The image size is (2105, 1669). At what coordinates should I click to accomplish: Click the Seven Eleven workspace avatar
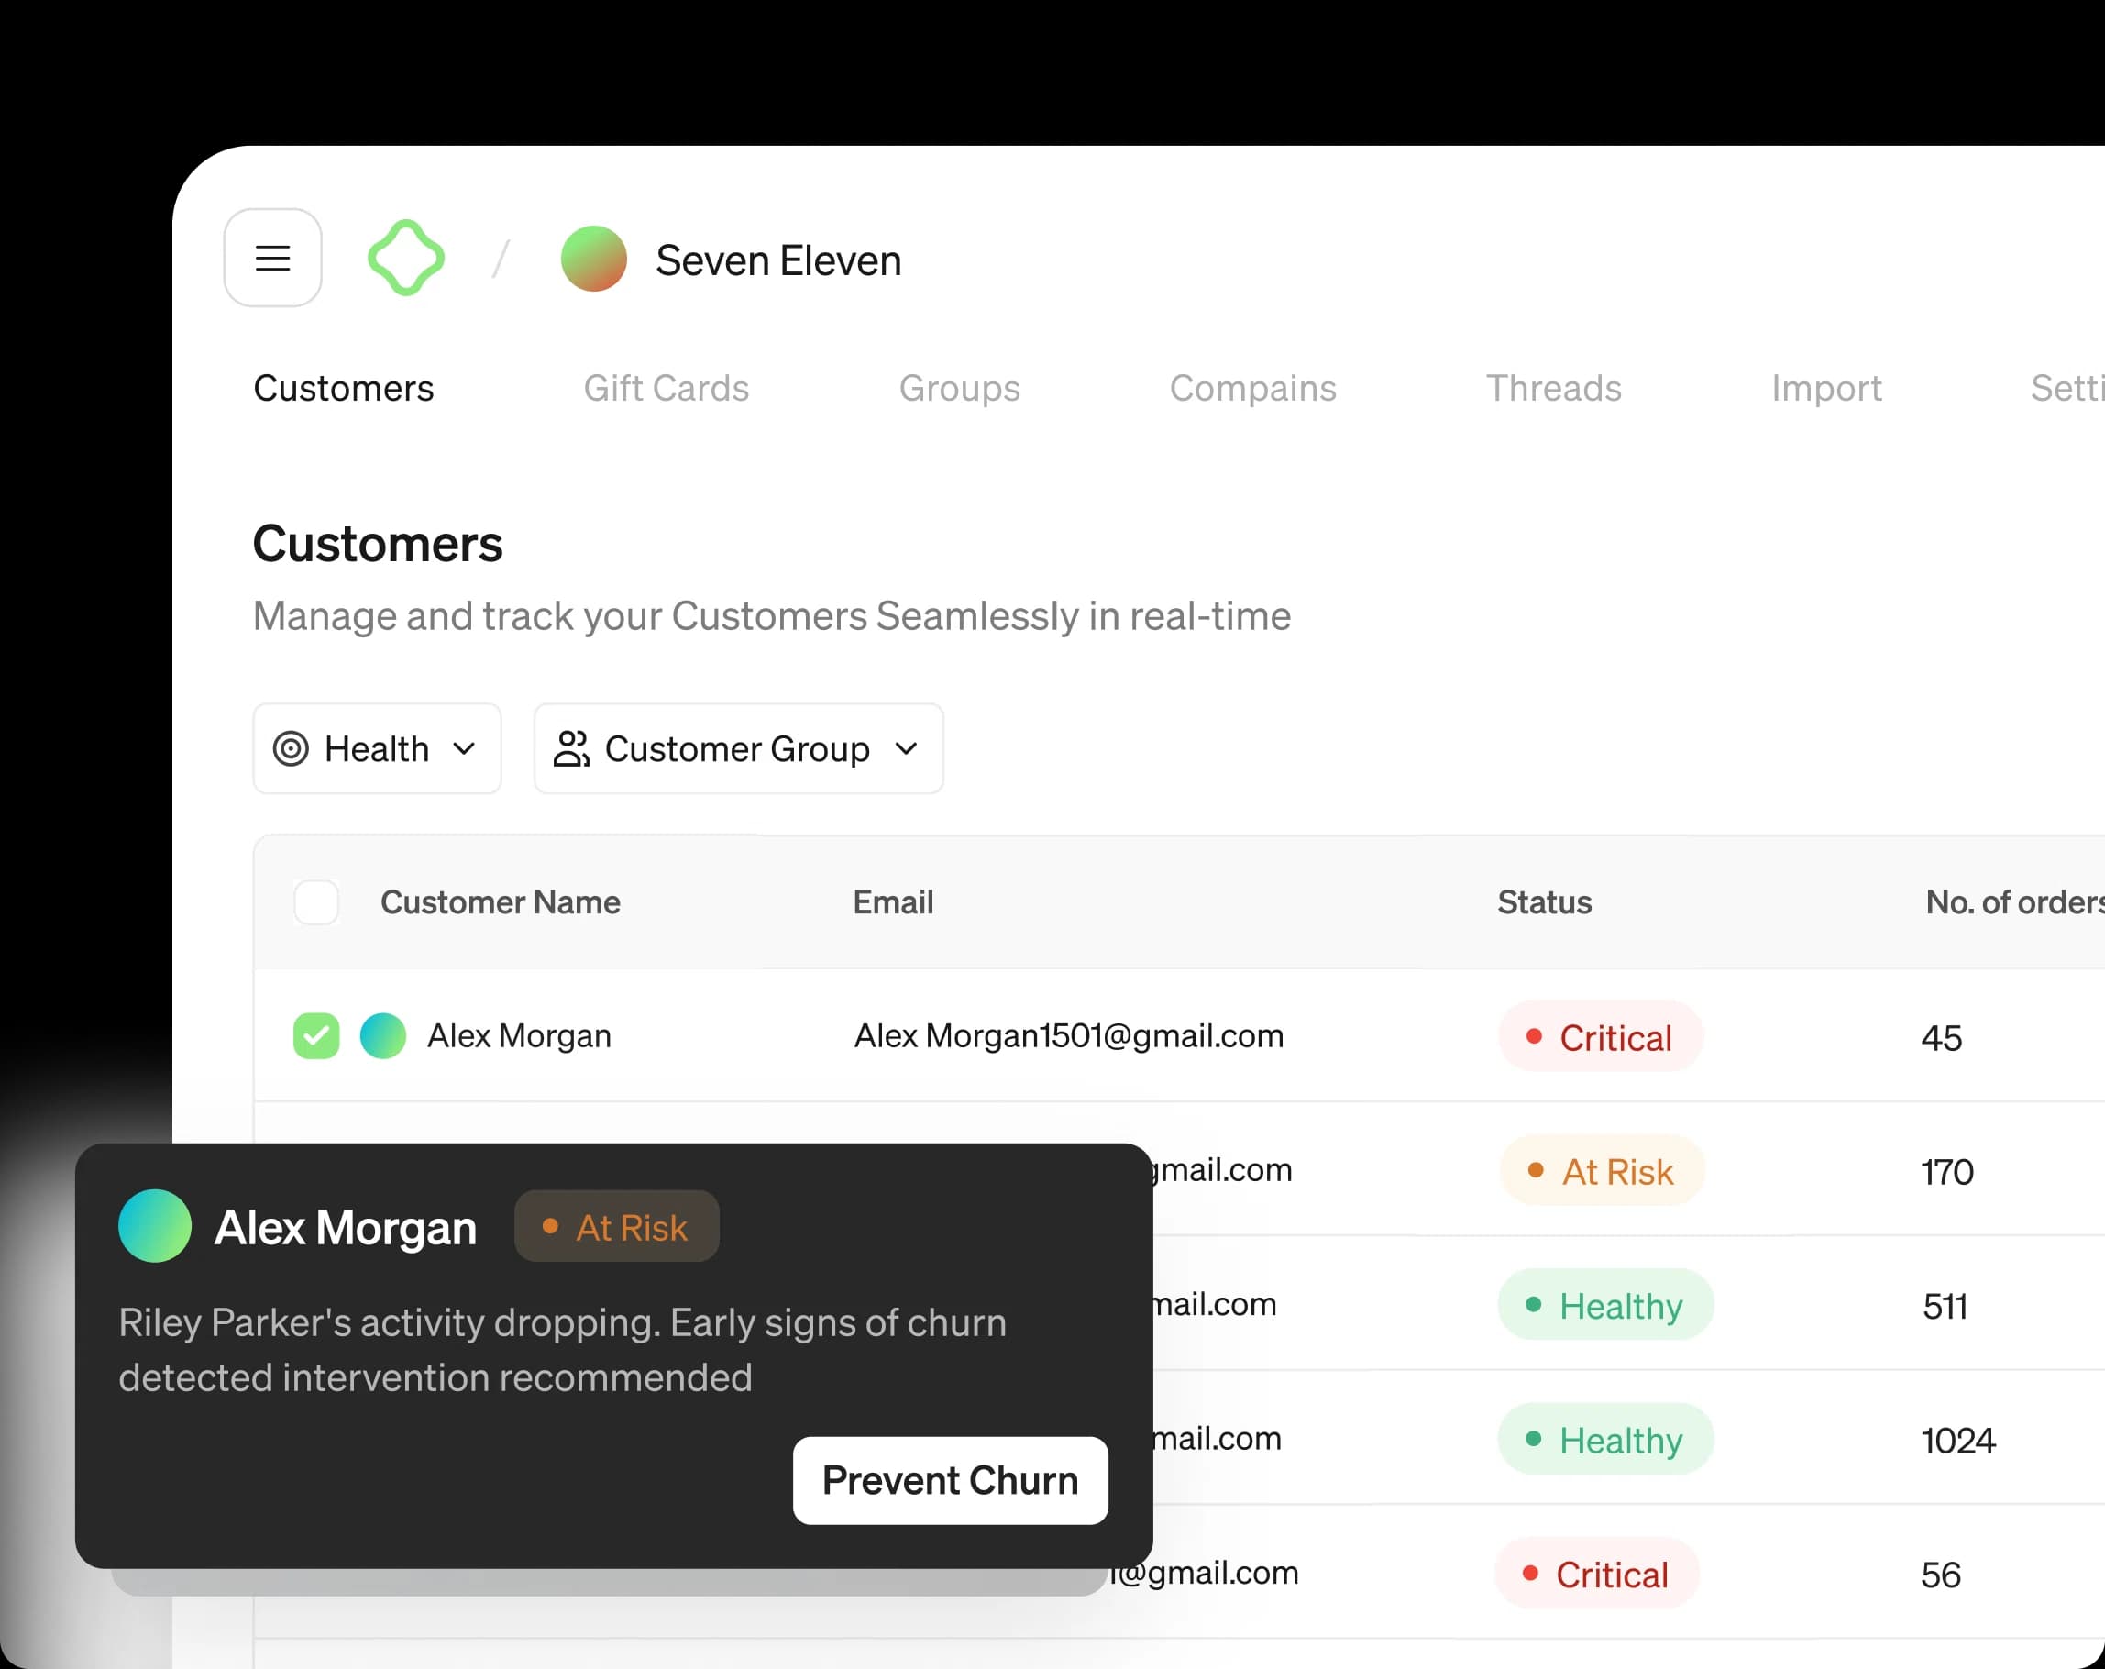pos(593,259)
